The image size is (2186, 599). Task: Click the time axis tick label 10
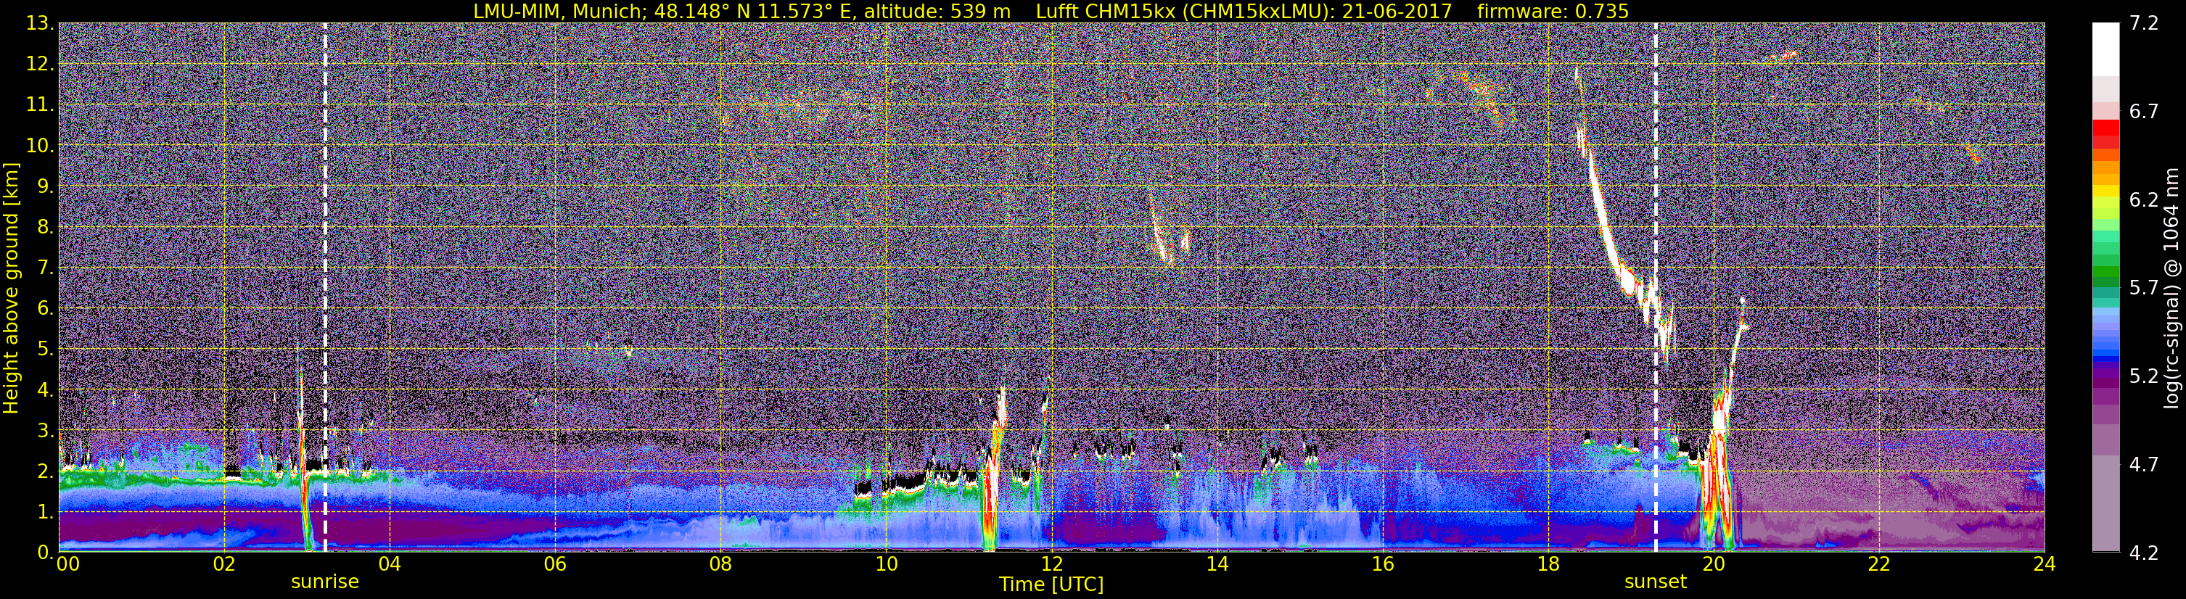(x=886, y=564)
